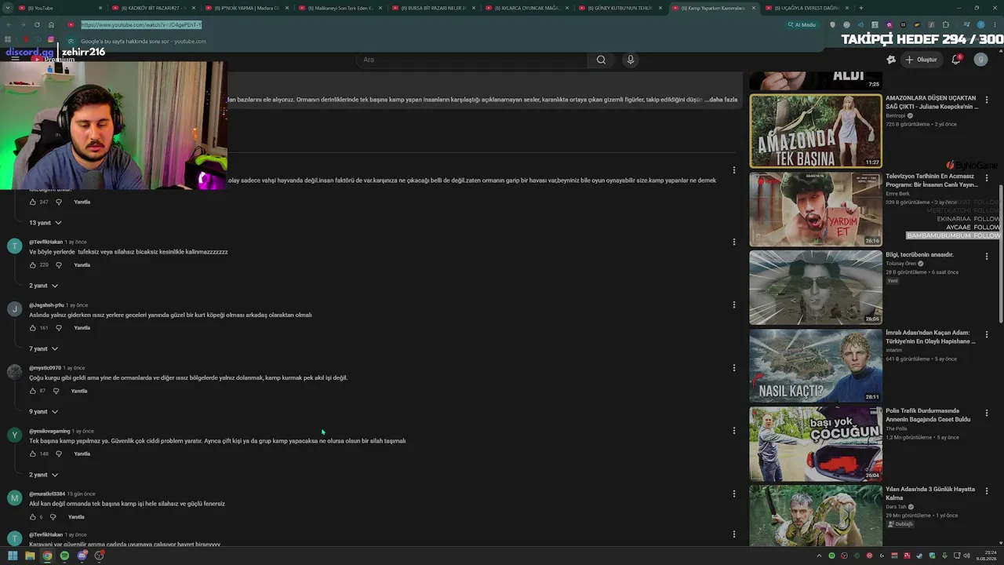The width and height of the screenshot is (1004, 565).
Task: Open the @Jsgshsh-p9u channel link
Action: point(46,304)
